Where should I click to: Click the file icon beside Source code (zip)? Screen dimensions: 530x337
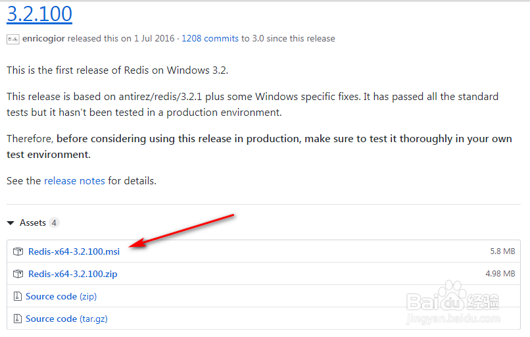[18, 296]
